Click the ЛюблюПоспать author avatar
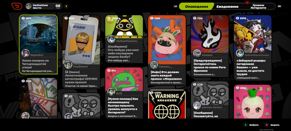291x131 pixels. point(111,39)
